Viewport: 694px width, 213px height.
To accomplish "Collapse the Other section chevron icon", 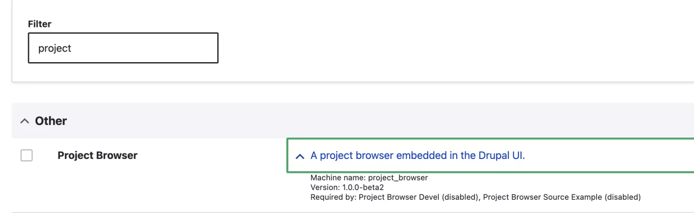I will tap(24, 121).
